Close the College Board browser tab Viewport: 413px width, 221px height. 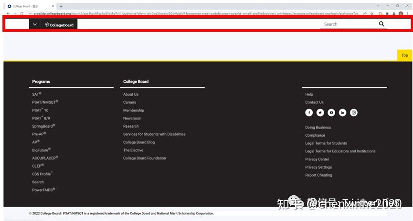53,6
